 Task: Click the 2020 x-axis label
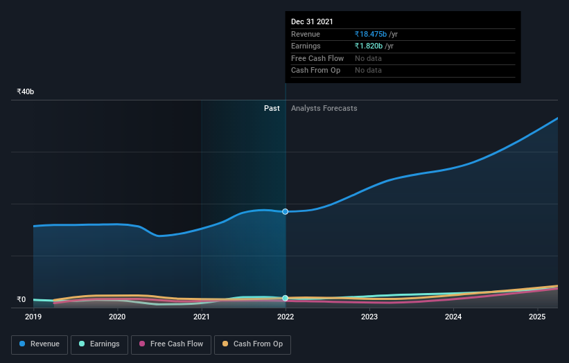pyautogui.click(x=117, y=317)
